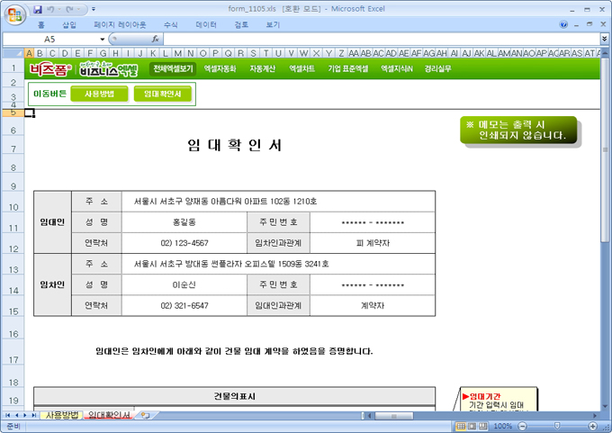Open the Name Box dropdown
Viewport: 612px width, 433px height.
click(102, 40)
